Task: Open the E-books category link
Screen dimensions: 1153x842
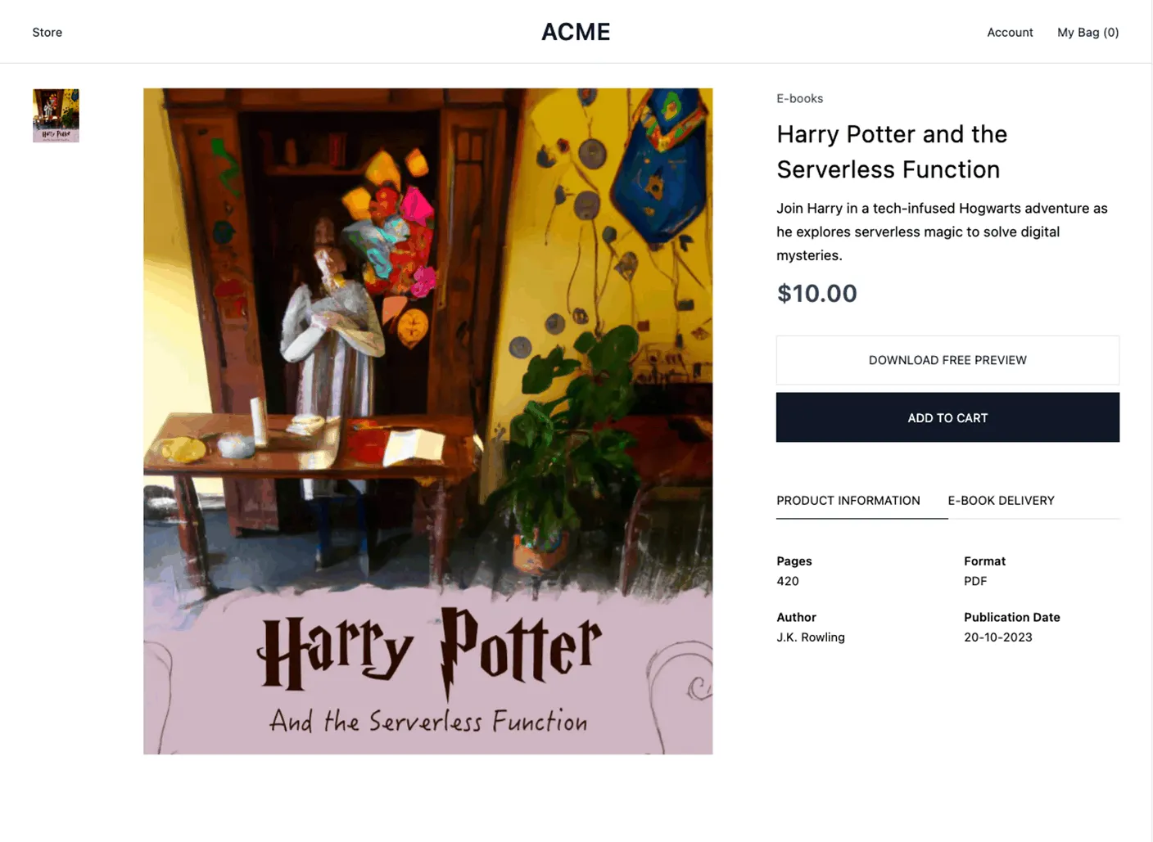Action: [x=799, y=98]
